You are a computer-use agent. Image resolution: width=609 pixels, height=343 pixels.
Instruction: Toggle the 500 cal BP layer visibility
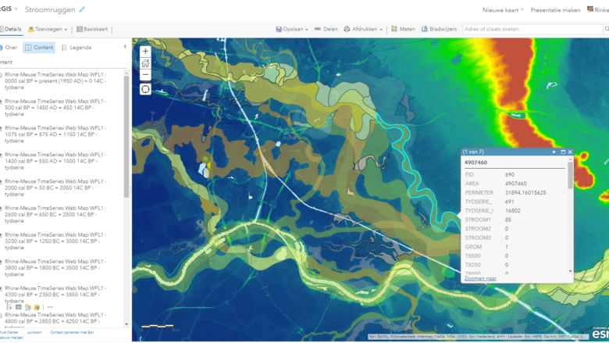pyautogui.click(x=2, y=104)
